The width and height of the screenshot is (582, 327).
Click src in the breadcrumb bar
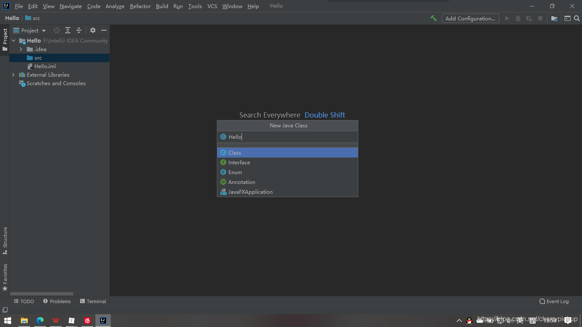pyautogui.click(x=33, y=18)
